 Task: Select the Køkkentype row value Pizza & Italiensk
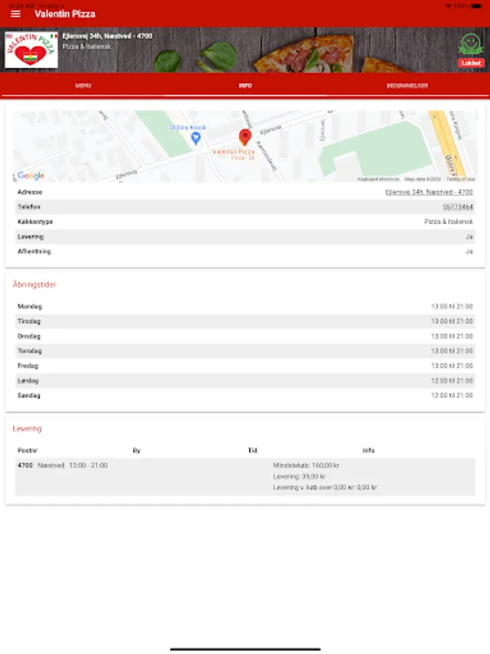click(449, 222)
